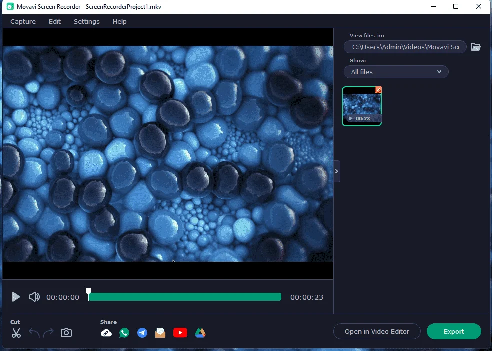
Task: Click the Export button
Action: click(454, 331)
